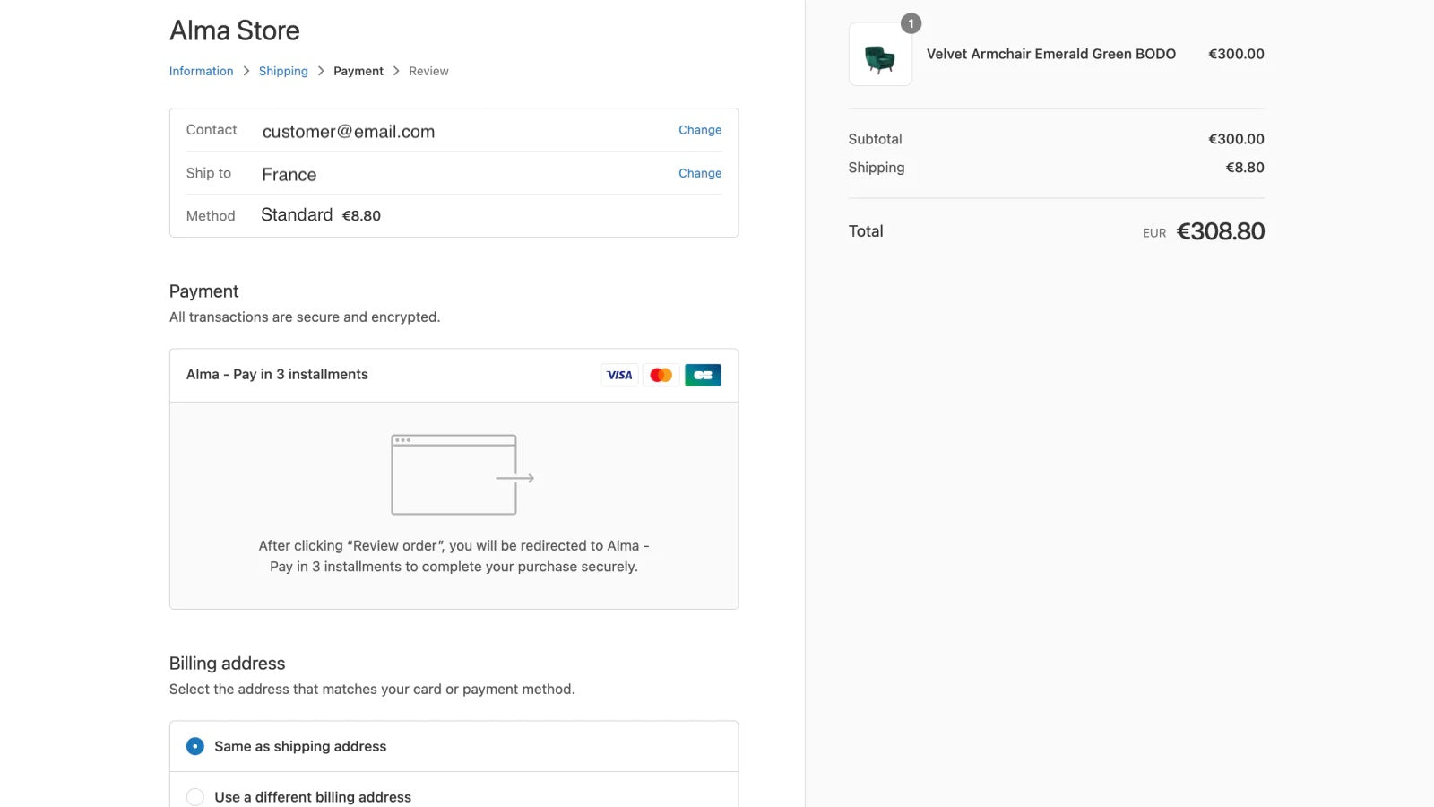Click the Standard shipping method text
The image size is (1434, 807).
(x=297, y=215)
